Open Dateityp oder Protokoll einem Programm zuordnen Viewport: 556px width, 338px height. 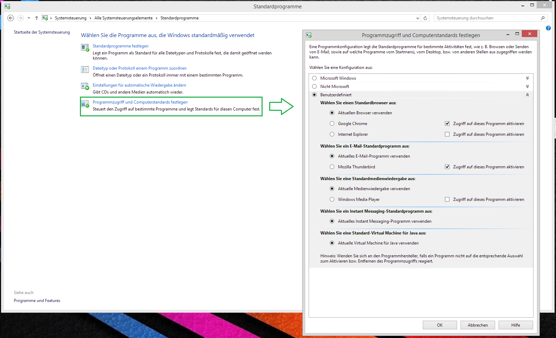(139, 68)
